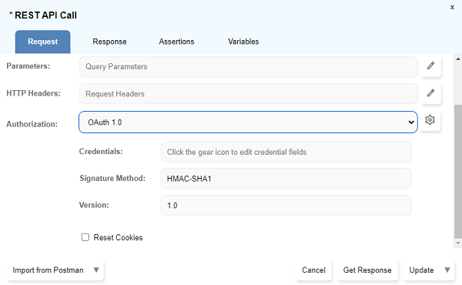Enable the Reset Cookies checkbox
462x285 pixels.
click(85, 237)
